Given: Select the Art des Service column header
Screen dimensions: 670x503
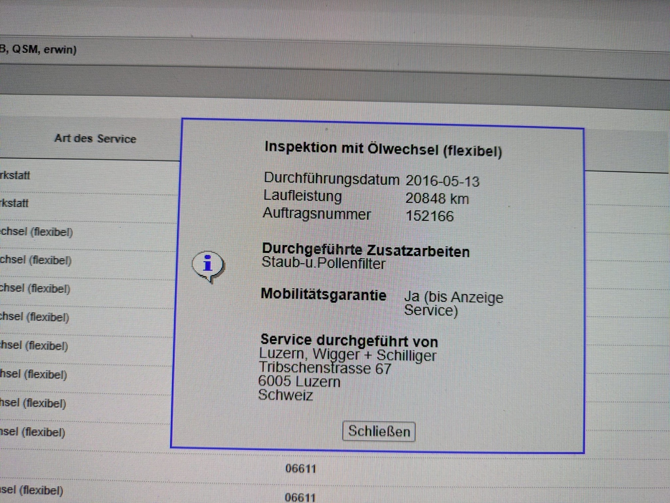Looking at the screenshot, I should coord(95,139).
